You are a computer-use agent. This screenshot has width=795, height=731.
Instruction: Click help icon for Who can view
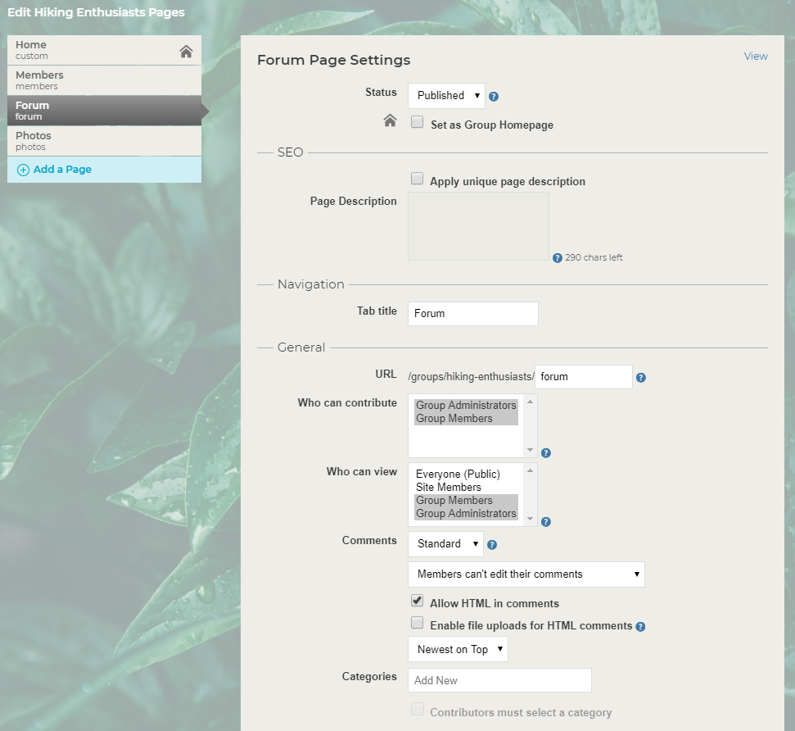point(546,522)
